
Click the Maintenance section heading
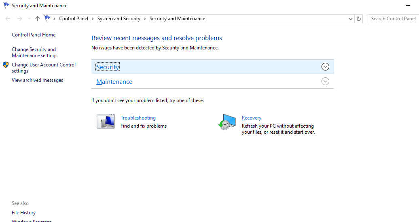(x=114, y=82)
